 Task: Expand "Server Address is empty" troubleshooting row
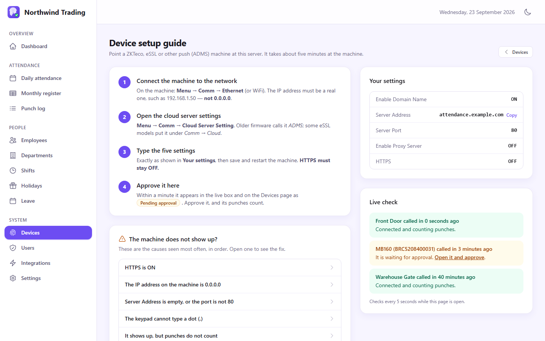click(x=230, y=302)
